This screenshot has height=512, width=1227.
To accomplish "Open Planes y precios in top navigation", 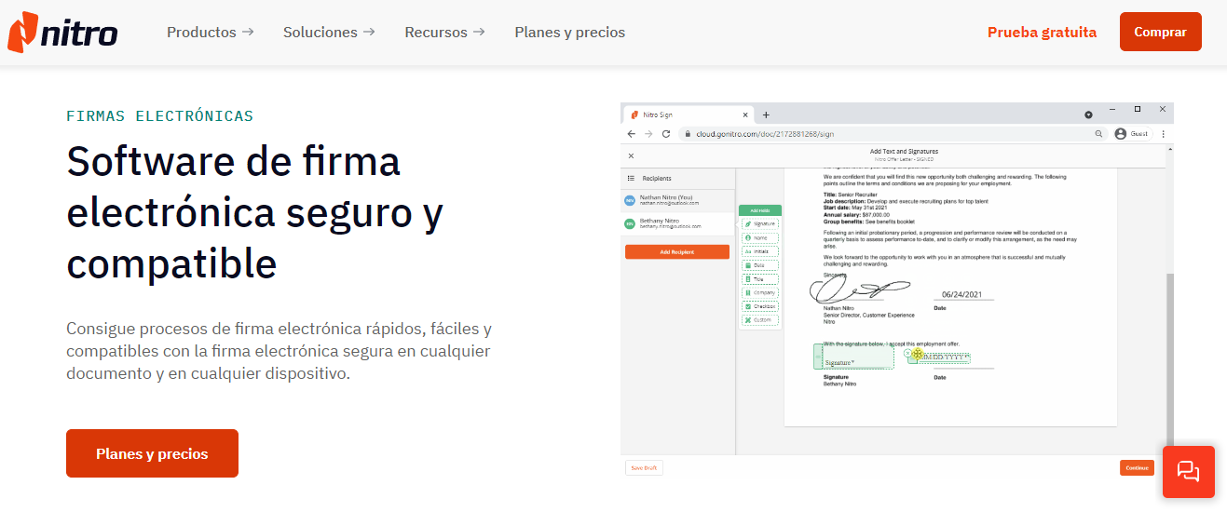I will 570,32.
